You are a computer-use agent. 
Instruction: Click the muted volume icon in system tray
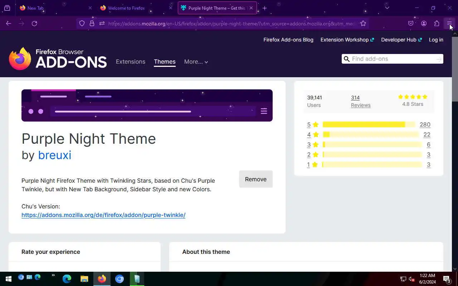(411, 279)
